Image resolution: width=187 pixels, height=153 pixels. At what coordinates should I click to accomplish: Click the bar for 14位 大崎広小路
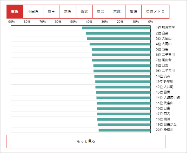(x=123, y=98)
